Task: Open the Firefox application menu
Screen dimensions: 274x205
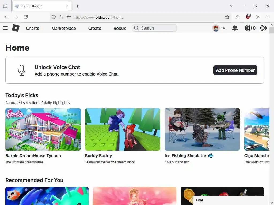Action: (268, 17)
